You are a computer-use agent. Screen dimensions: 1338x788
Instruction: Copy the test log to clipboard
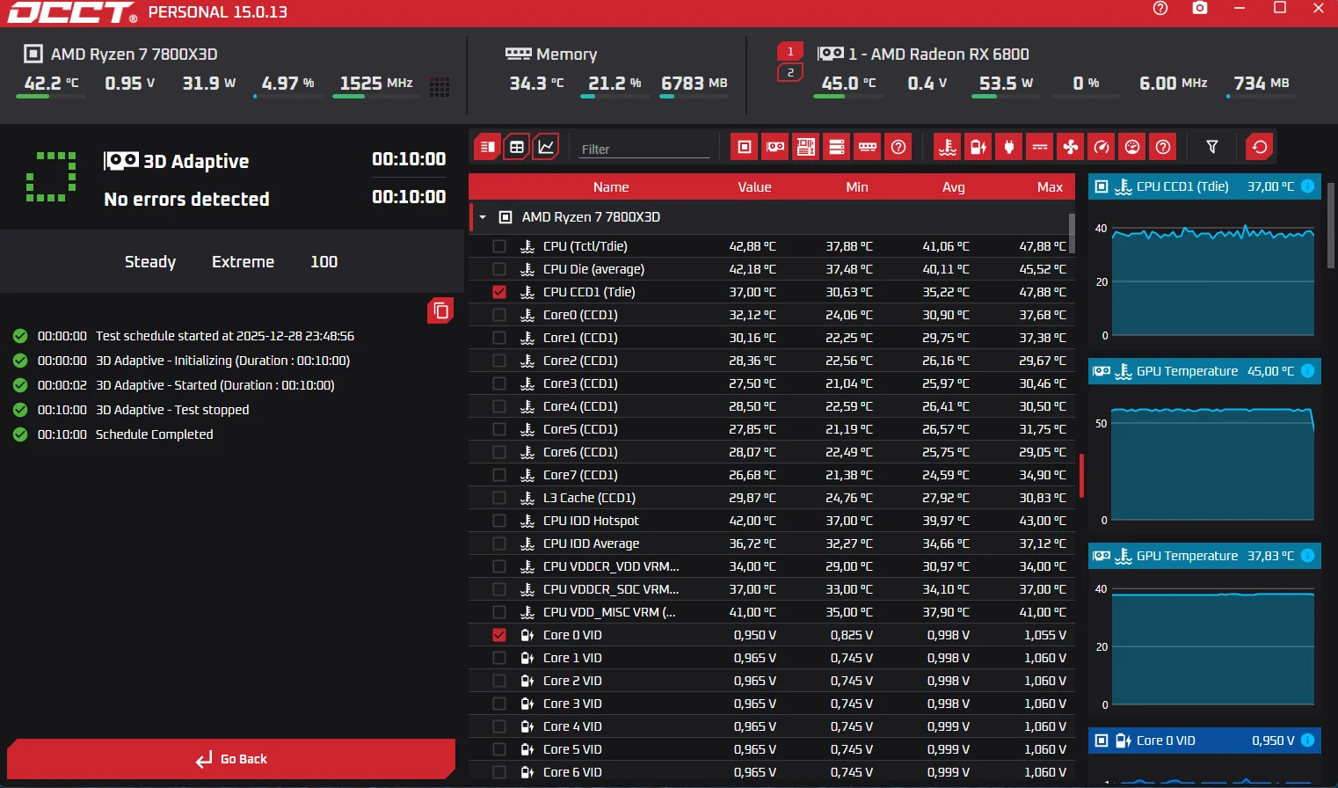coord(440,310)
